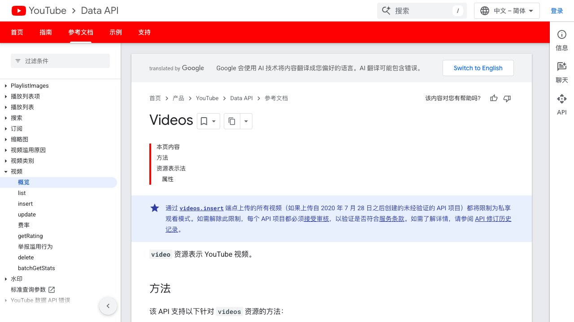Open the videos.insert link in the note

tap(201, 208)
